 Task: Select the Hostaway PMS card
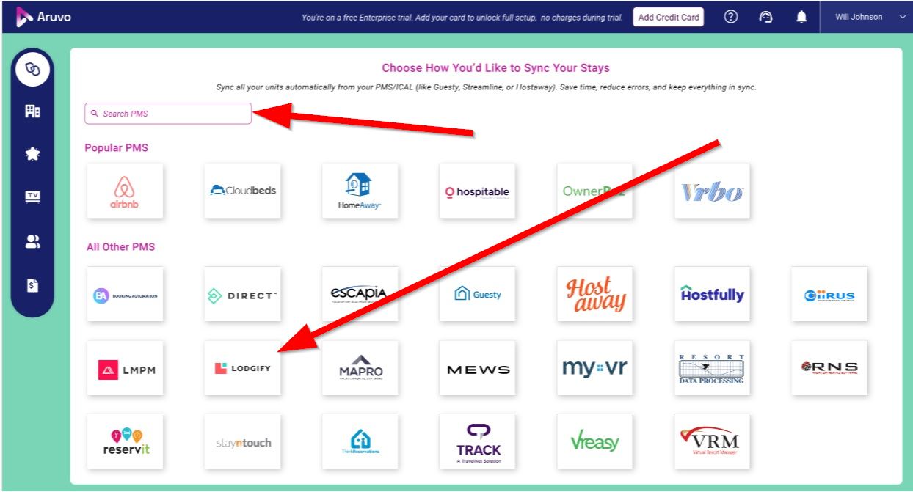(x=594, y=294)
